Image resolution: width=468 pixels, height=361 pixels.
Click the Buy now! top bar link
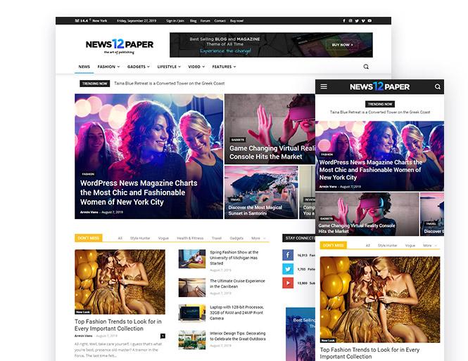coord(236,21)
